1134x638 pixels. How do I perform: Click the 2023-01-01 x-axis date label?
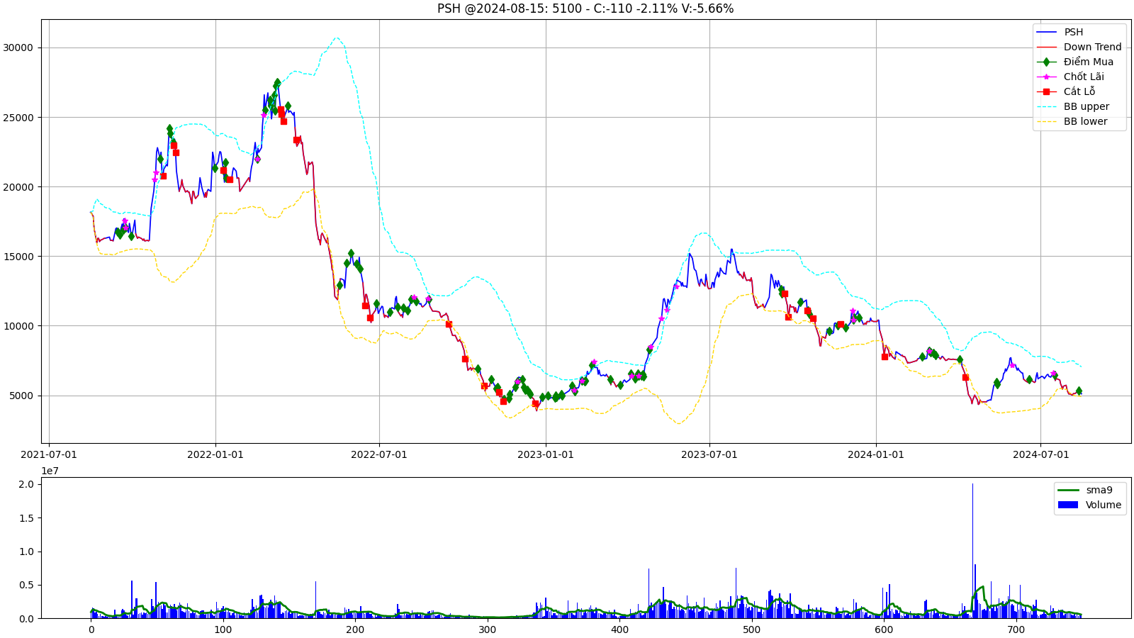tap(546, 454)
